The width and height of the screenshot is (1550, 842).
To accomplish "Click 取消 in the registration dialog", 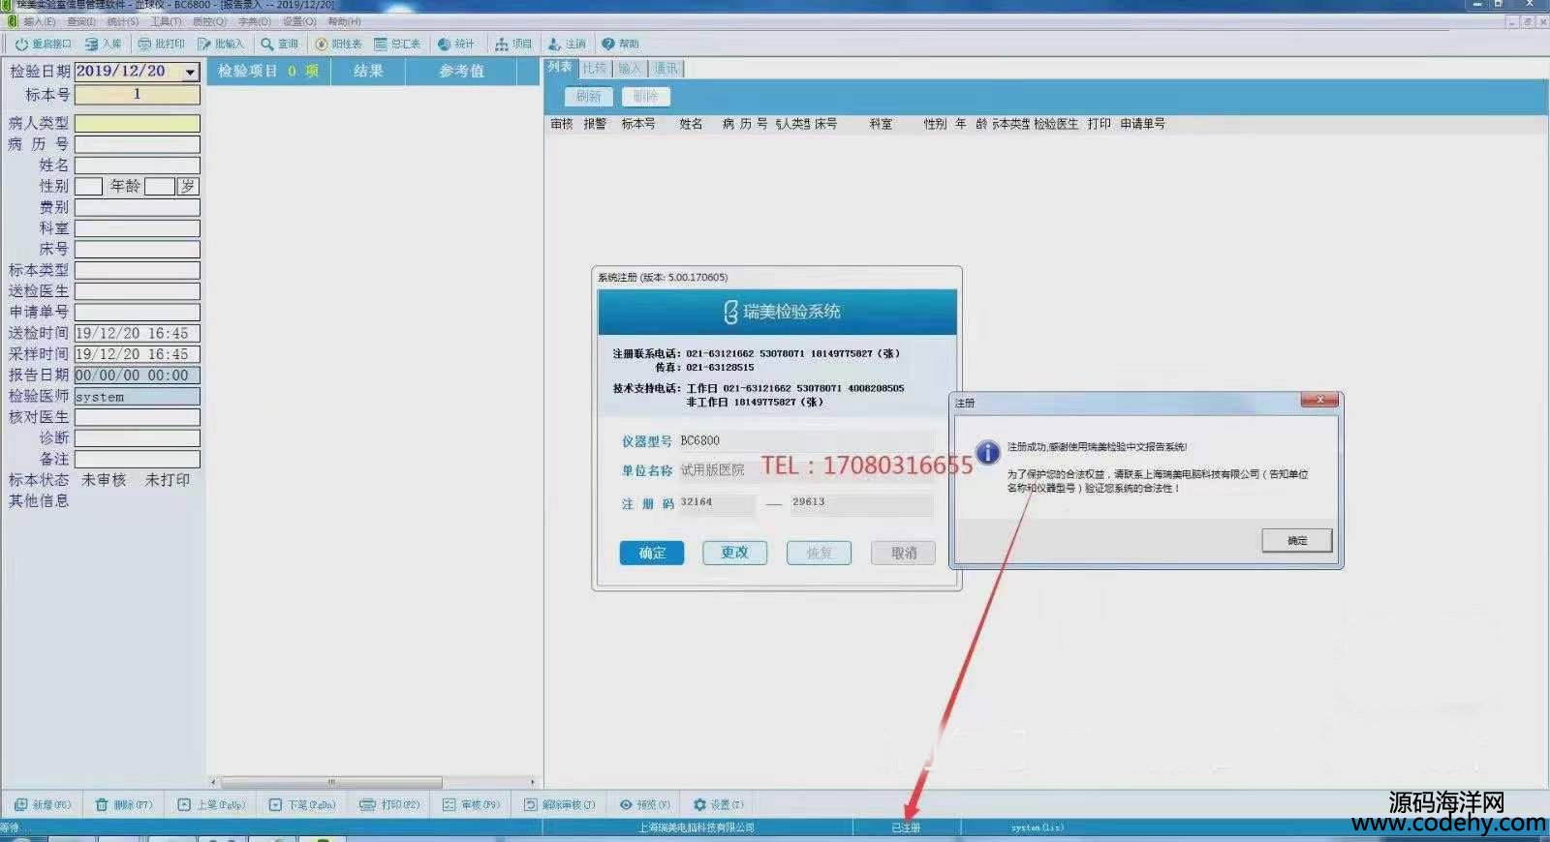I will pyautogui.click(x=903, y=553).
